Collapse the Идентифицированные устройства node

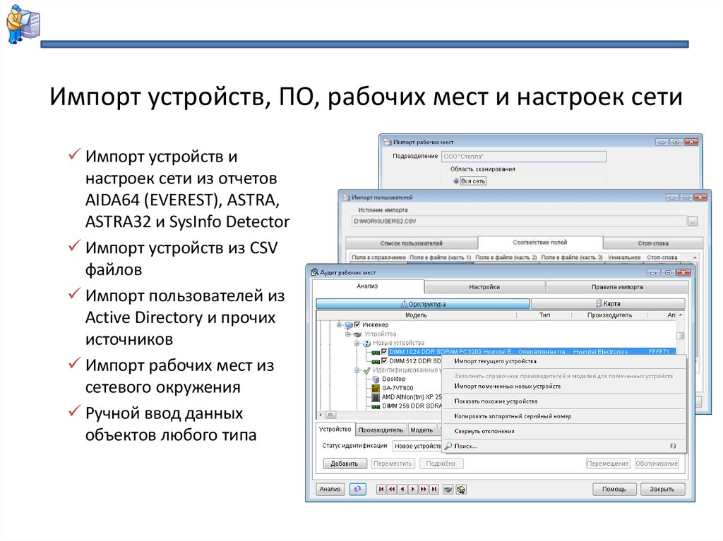357,370
